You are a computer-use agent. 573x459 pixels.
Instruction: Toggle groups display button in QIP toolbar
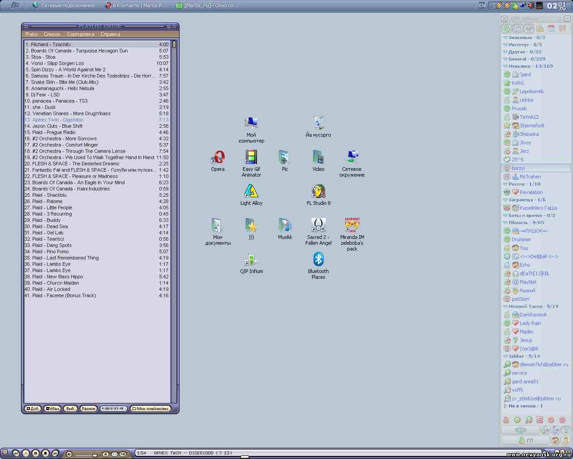pos(518,28)
